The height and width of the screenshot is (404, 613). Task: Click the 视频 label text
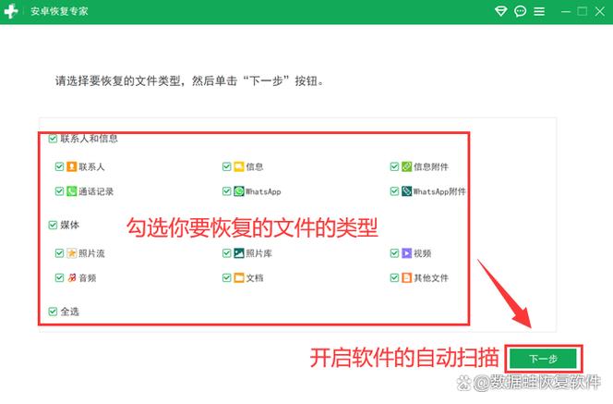[422, 253]
